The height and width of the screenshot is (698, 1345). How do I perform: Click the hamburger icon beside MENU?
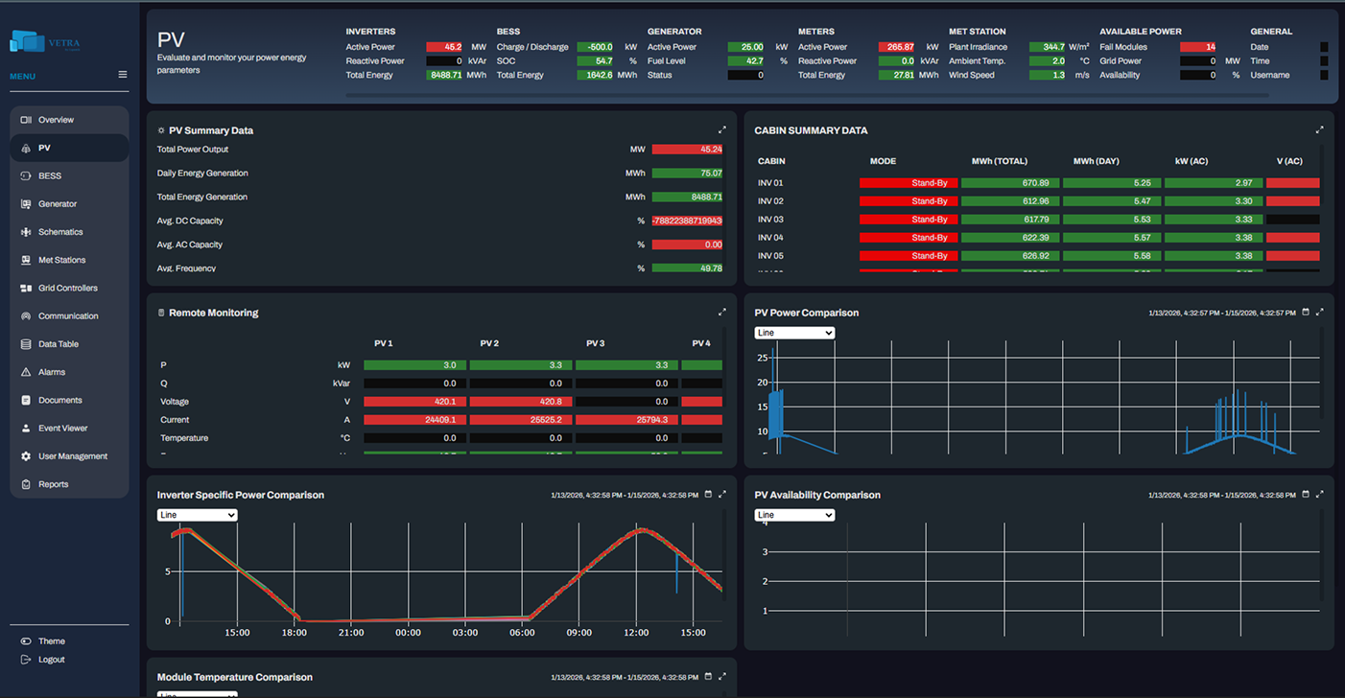click(x=122, y=75)
